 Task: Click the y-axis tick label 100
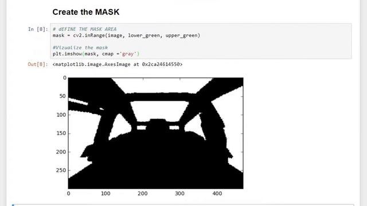click(61, 114)
